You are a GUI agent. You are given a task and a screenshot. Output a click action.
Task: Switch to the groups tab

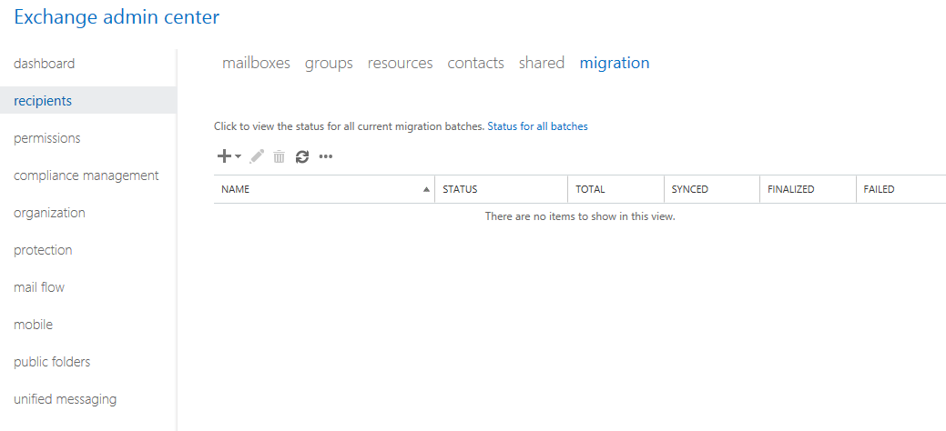(329, 63)
